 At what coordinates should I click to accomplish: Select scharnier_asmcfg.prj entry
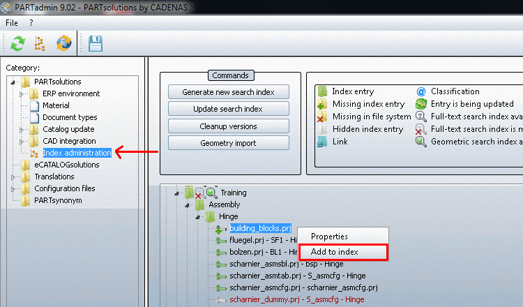pos(303,287)
